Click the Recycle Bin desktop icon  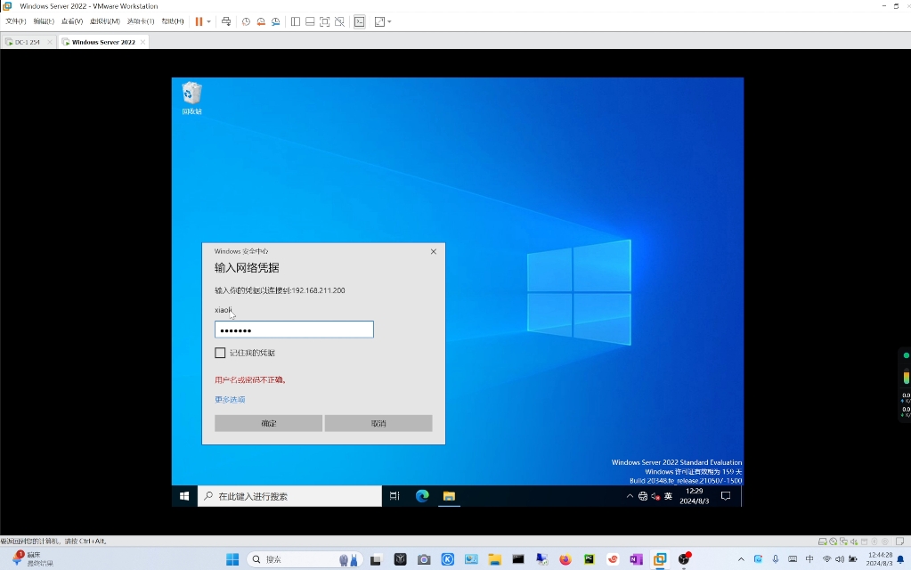tap(191, 98)
